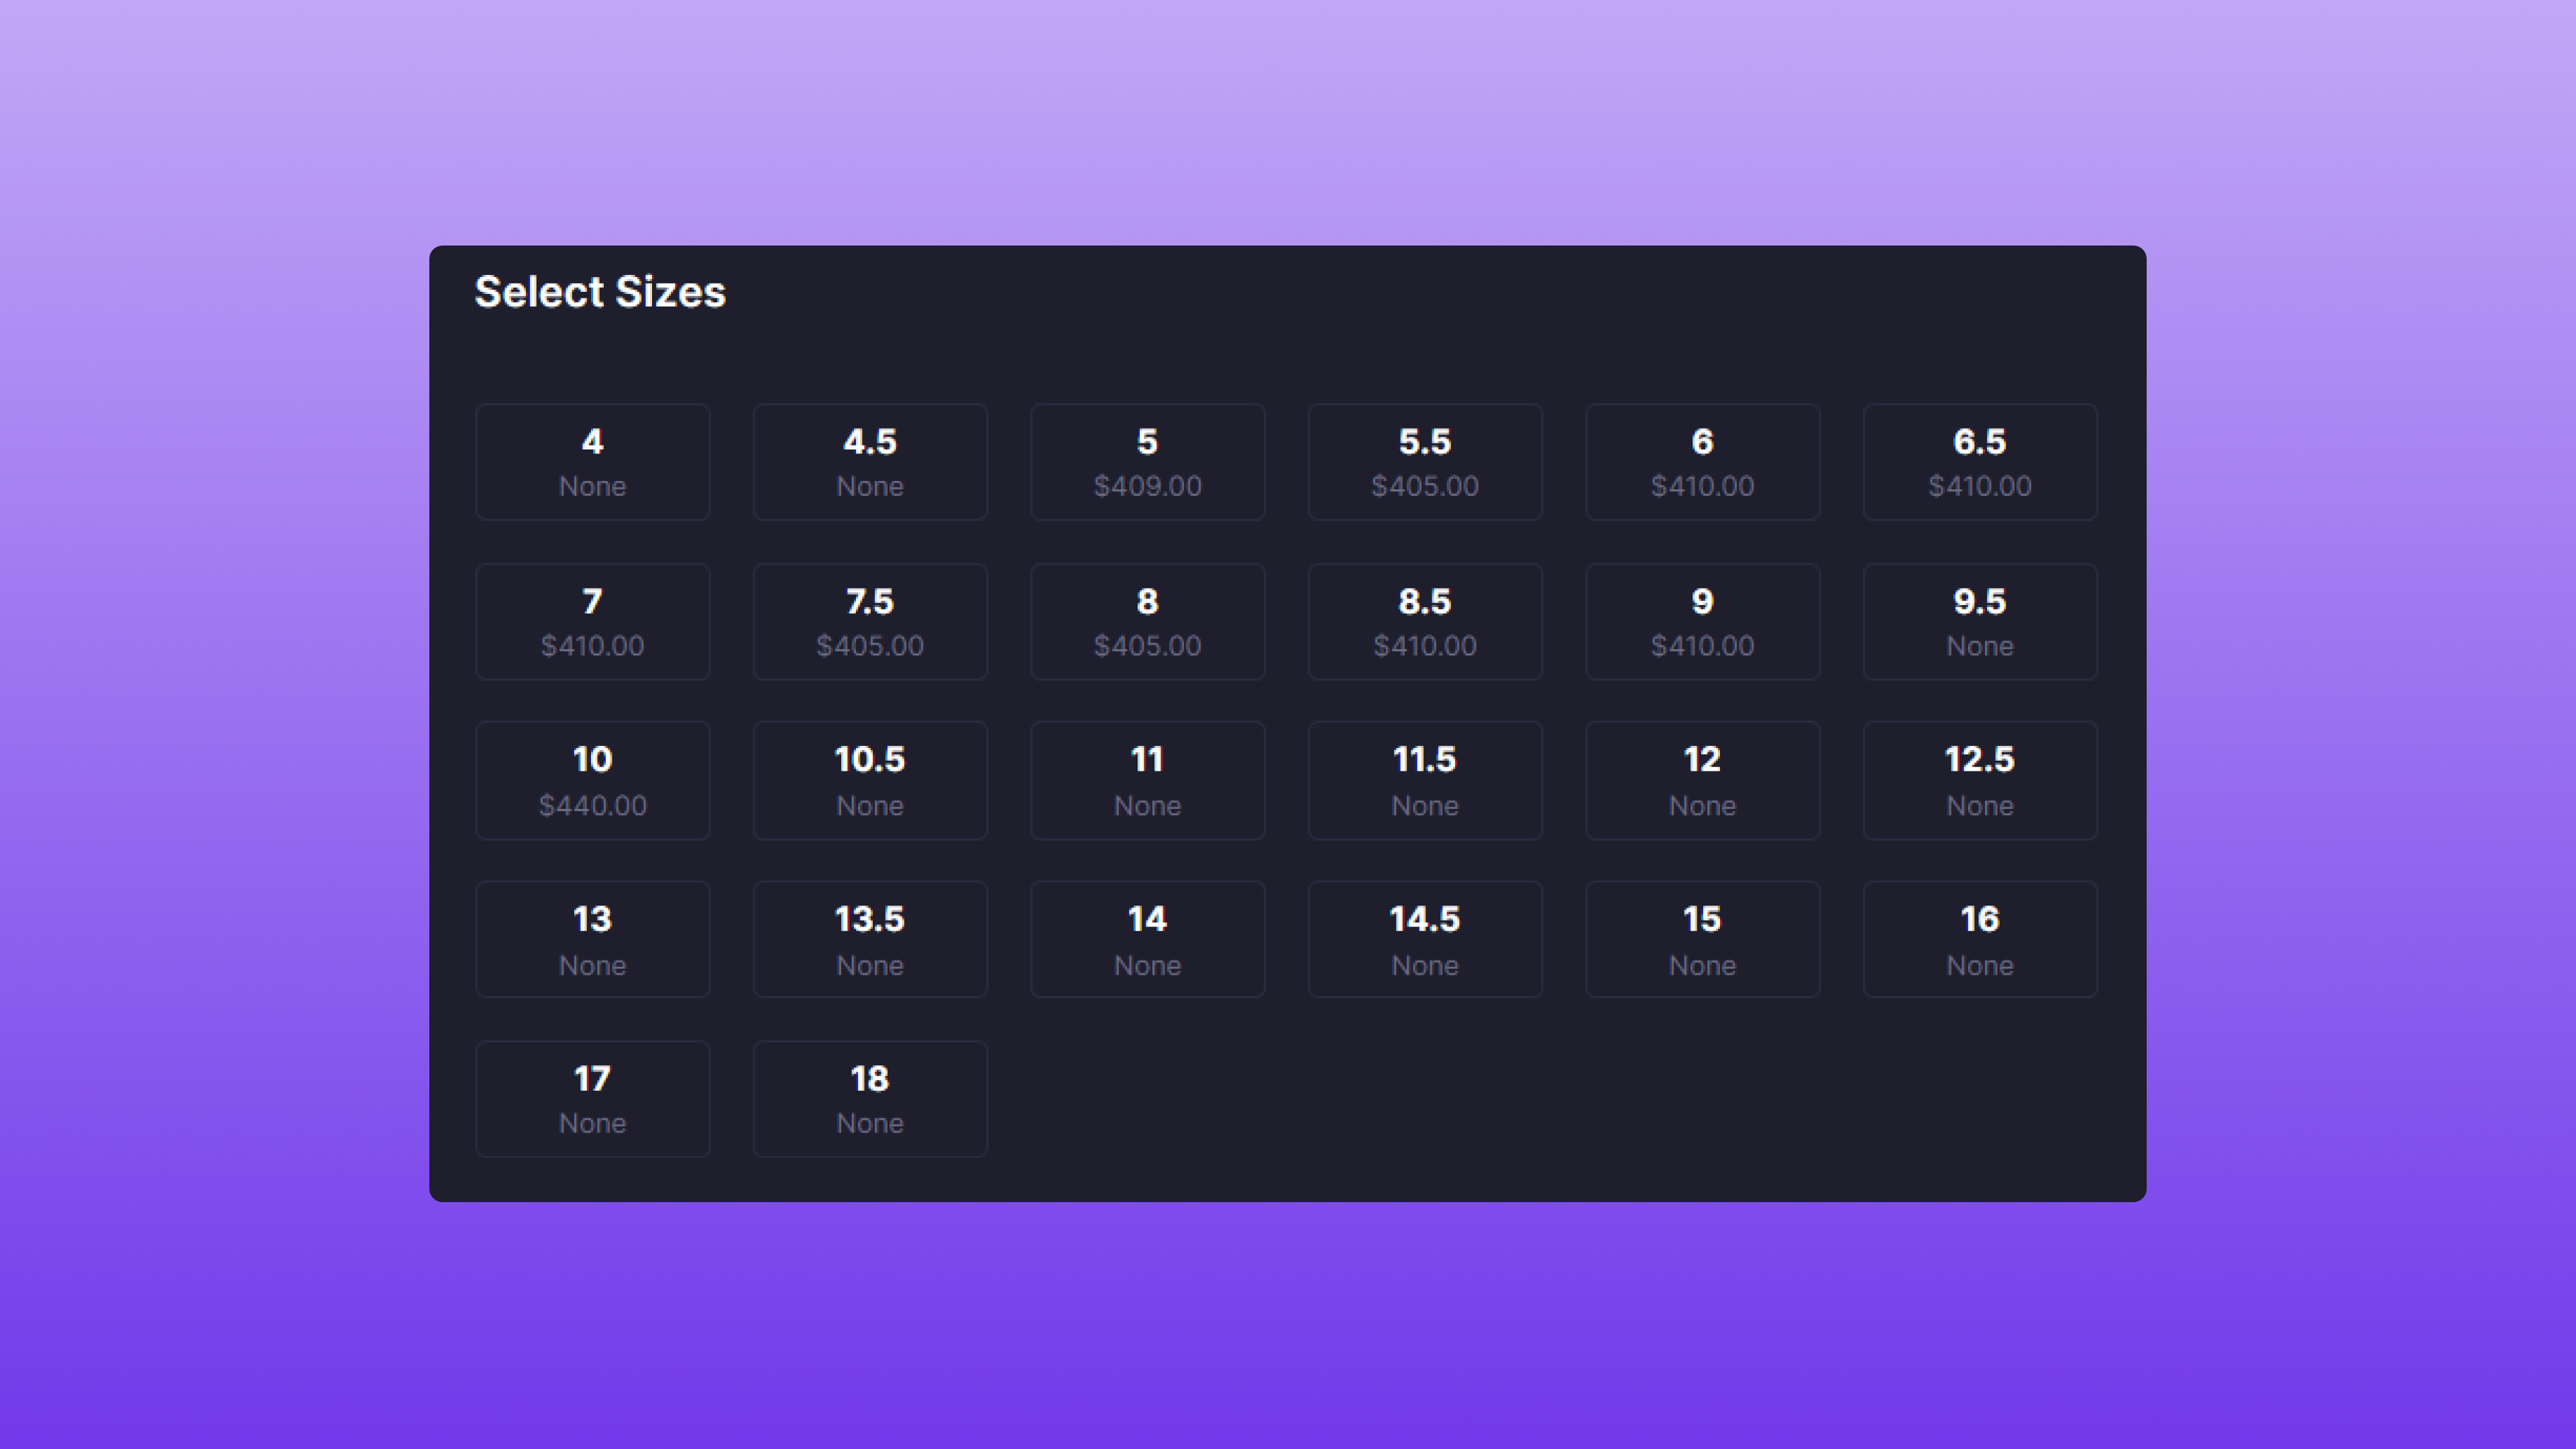2576x1449 pixels.
Task: Pick size 5.5 for $405.00
Action: point(1424,462)
